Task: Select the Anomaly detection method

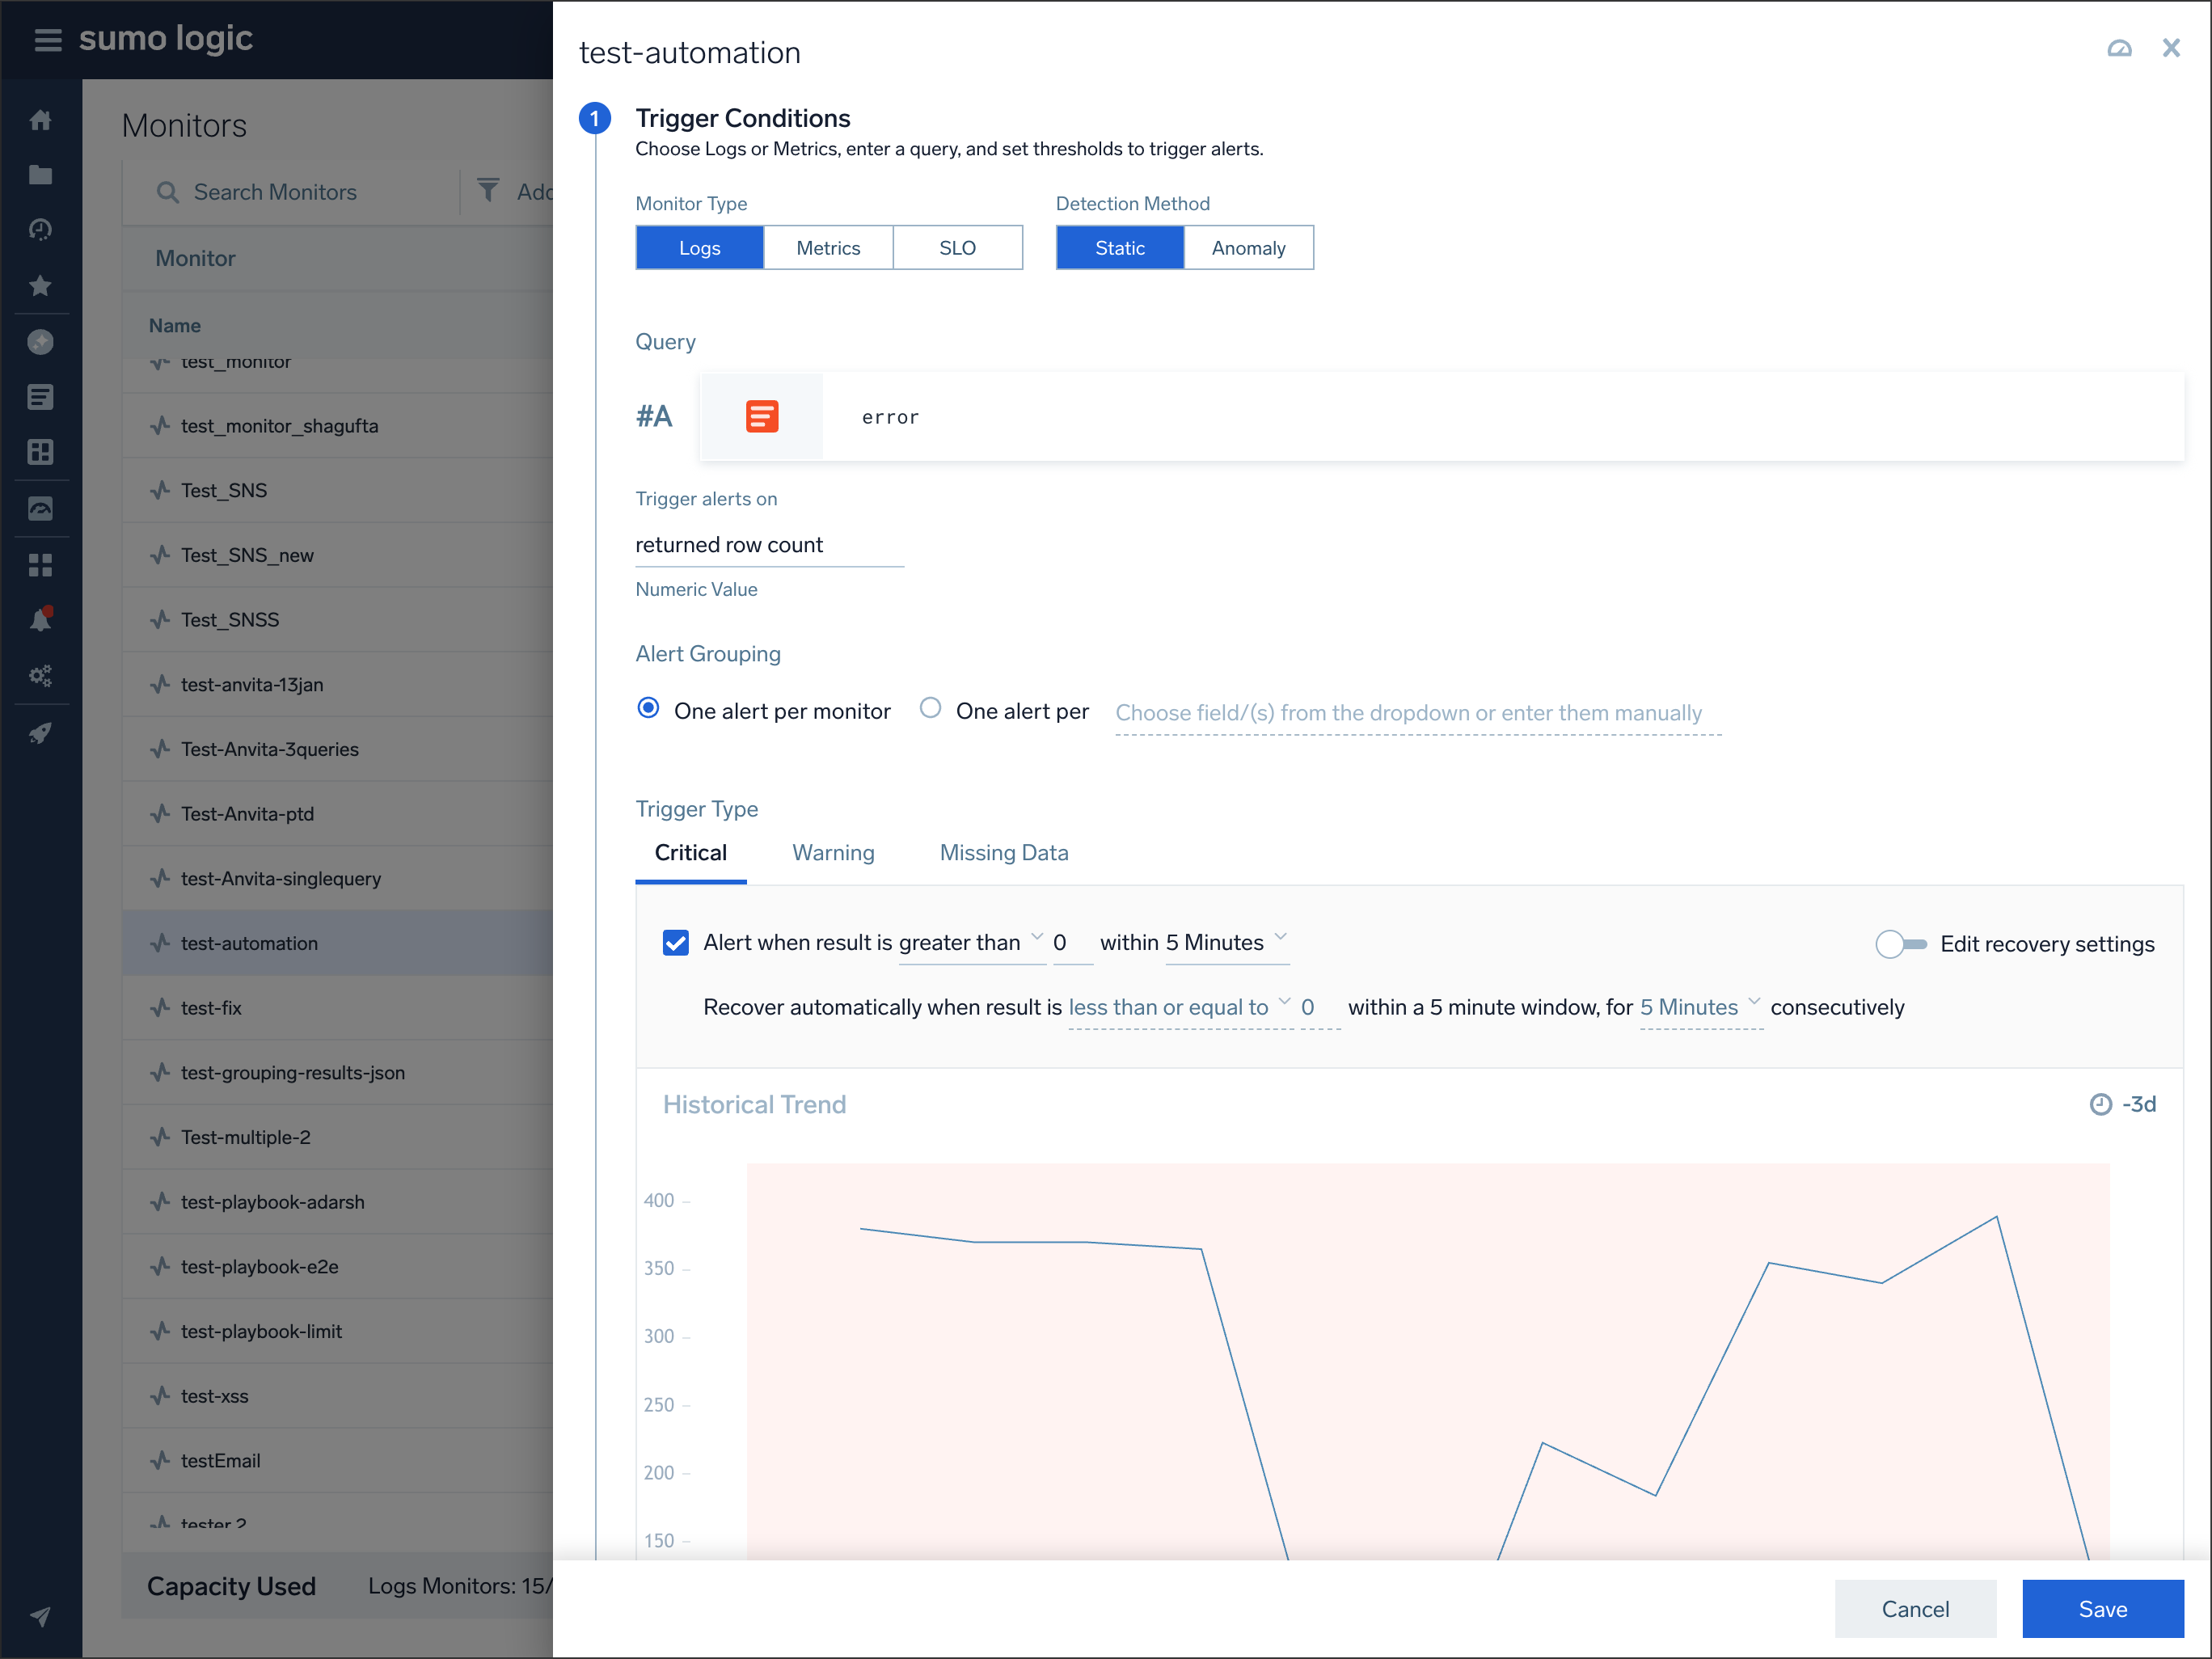Action: click(1248, 247)
